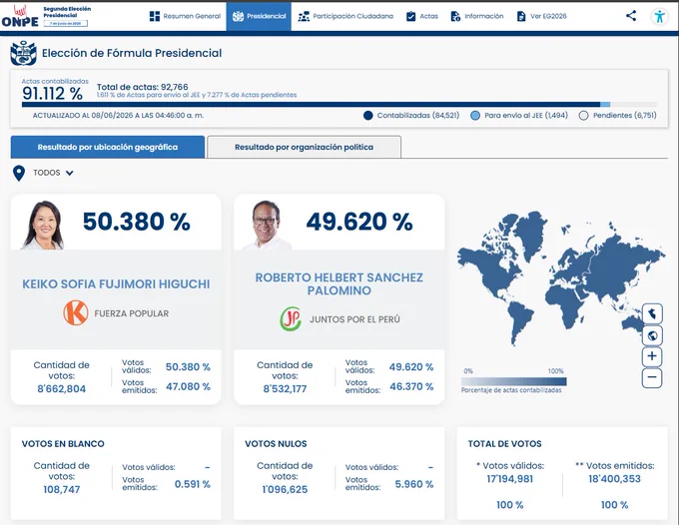Click blank votes count 108,747
This screenshot has width=679, height=525.
[62, 489]
